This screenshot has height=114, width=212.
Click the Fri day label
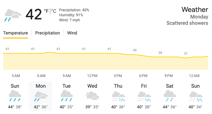click(144, 86)
